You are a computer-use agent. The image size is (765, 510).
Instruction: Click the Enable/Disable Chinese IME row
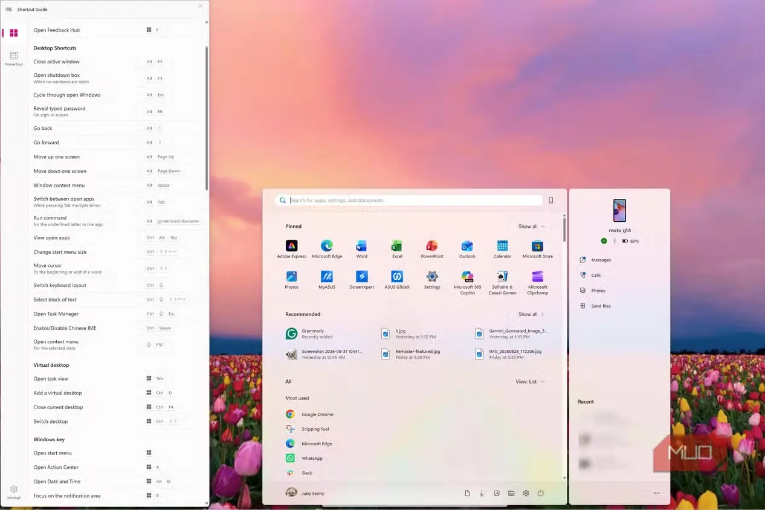click(x=114, y=328)
